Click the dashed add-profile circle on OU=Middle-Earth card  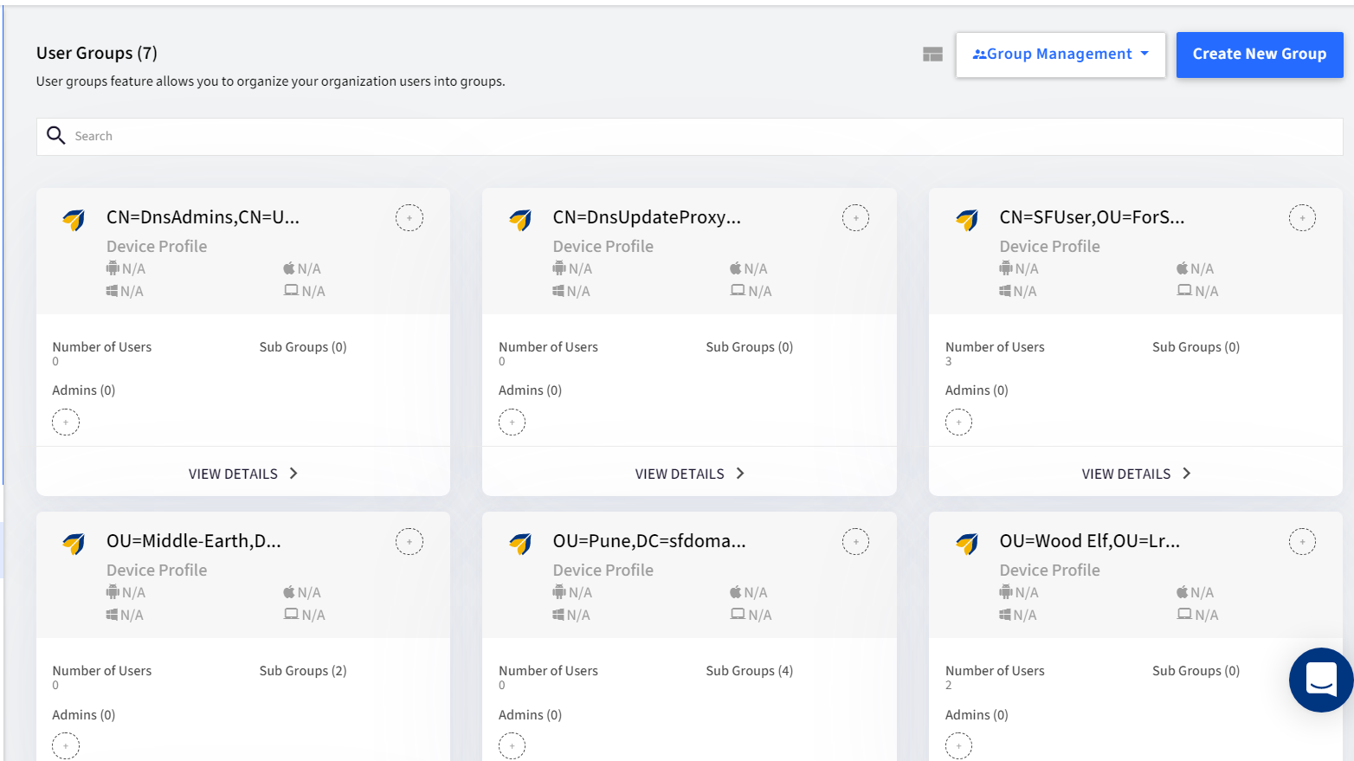[x=409, y=542]
